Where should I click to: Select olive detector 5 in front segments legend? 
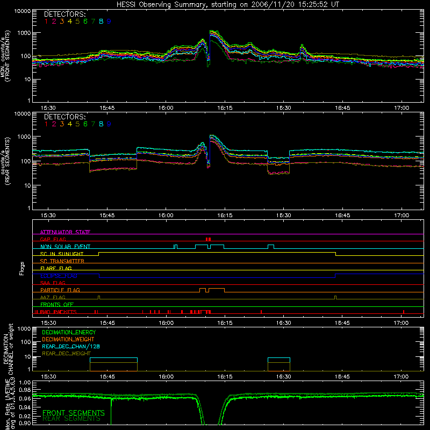pos(77,21)
